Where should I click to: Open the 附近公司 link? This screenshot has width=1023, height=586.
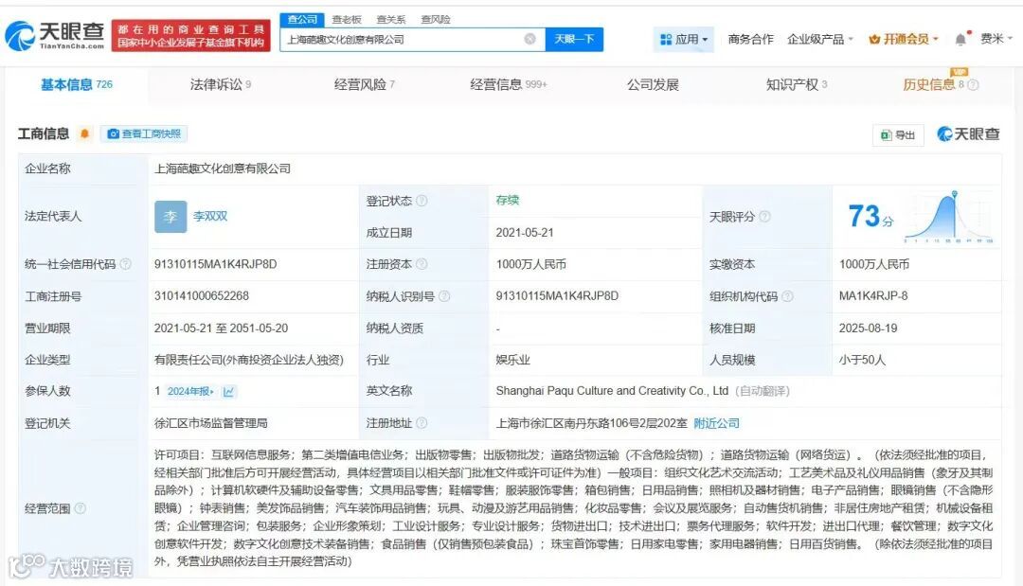click(716, 423)
